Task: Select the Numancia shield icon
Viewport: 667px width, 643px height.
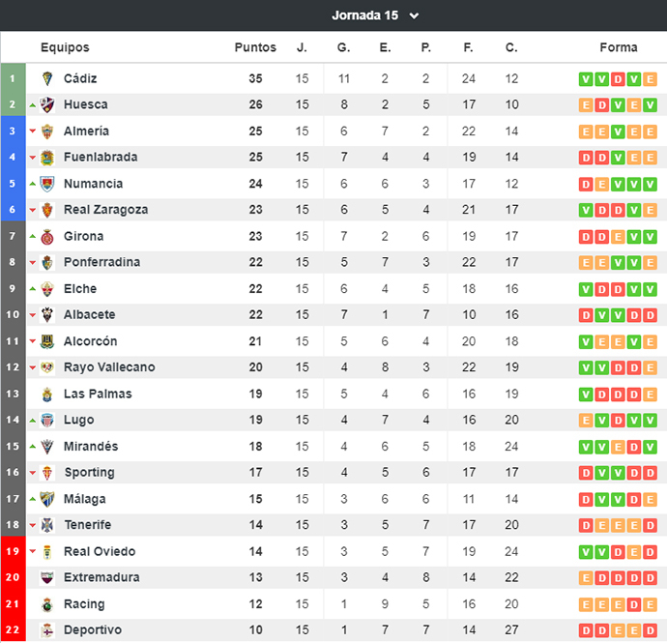Action: [47, 184]
